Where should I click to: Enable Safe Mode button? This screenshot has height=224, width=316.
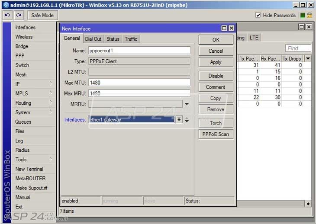pos(42,15)
